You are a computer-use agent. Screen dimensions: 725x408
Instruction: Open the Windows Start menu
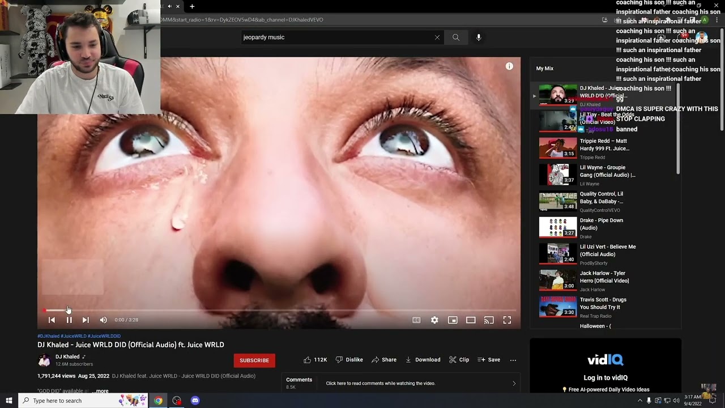[x=9, y=401]
